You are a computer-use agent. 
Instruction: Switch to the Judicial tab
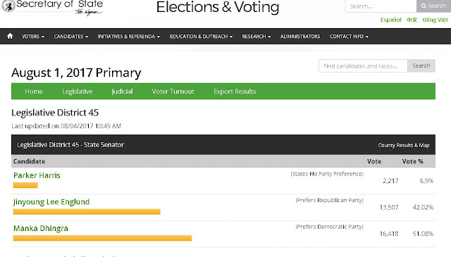[122, 92]
